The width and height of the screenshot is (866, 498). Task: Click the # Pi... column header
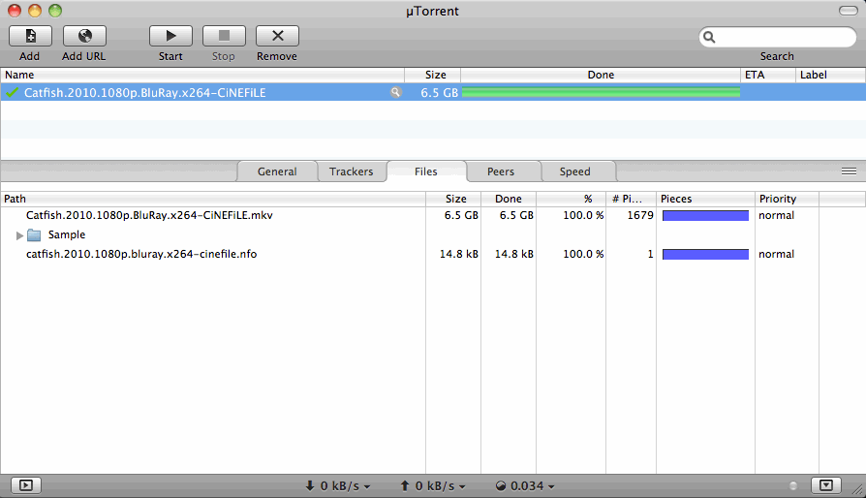(x=631, y=199)
